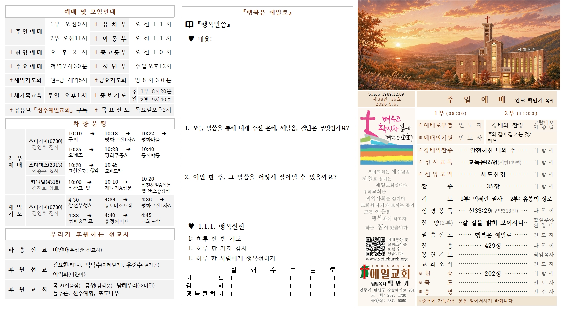Click the arrow after 4:30 삼천우성A
This screenshot has width=564, height=310.
tap(89, 200)
